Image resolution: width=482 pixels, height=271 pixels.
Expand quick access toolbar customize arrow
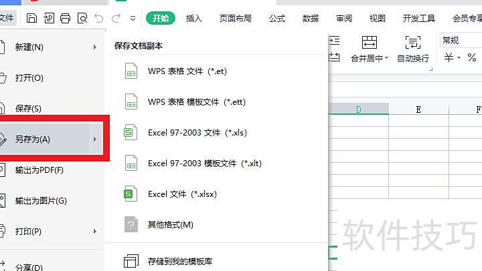pos(133,19)
